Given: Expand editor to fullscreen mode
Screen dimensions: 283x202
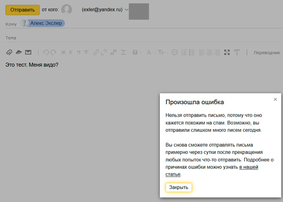Looking at the screenshot, I should 227,52.
